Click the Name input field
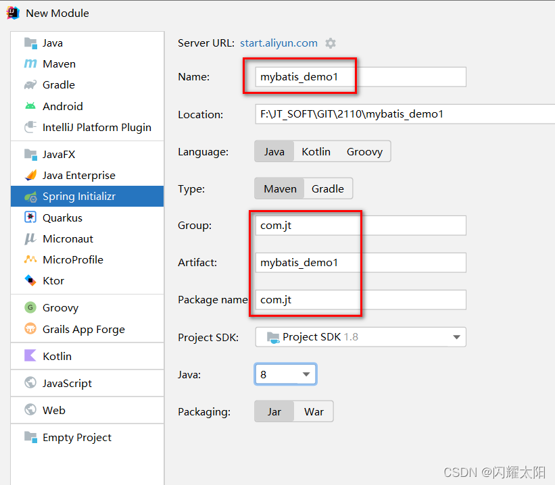The height and width of the screenshot is (485, 555). 361,77
